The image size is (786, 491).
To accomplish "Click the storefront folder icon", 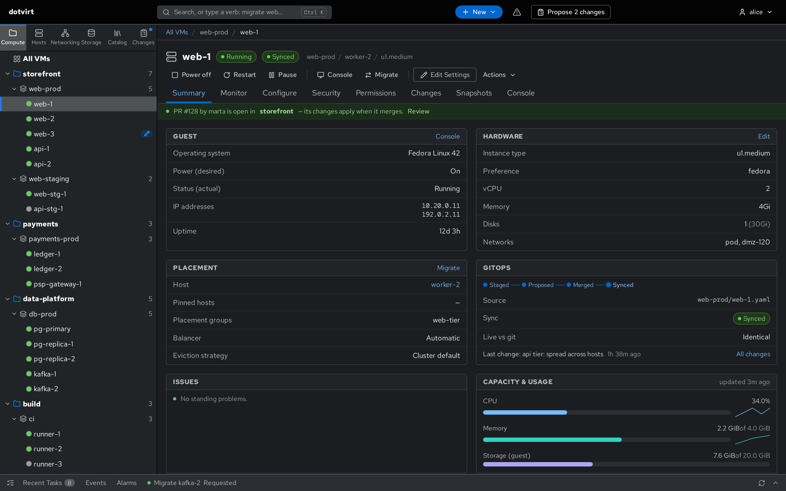I will pos(17,74).
